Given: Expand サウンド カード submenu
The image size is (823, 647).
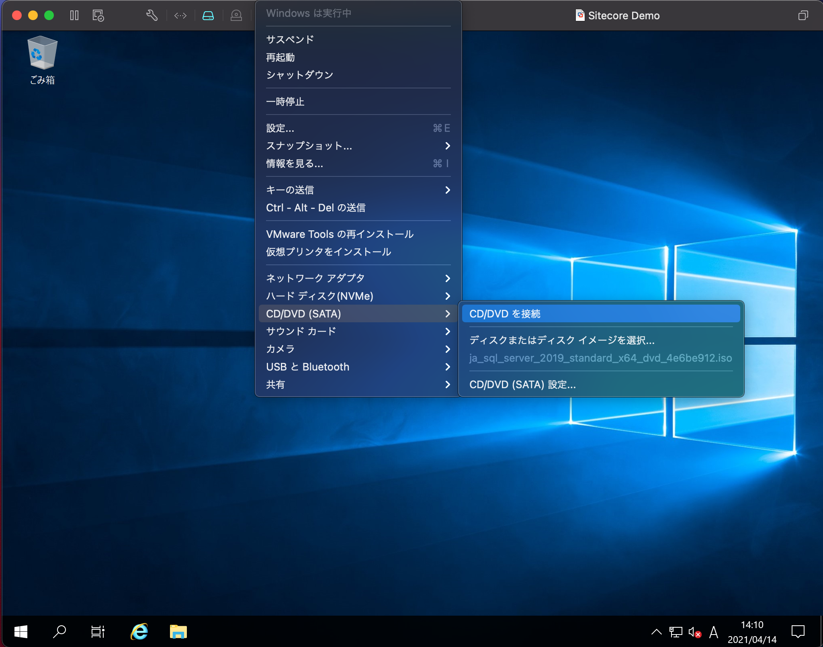Looking at the screenshot, I should click(x=358, y=331).
